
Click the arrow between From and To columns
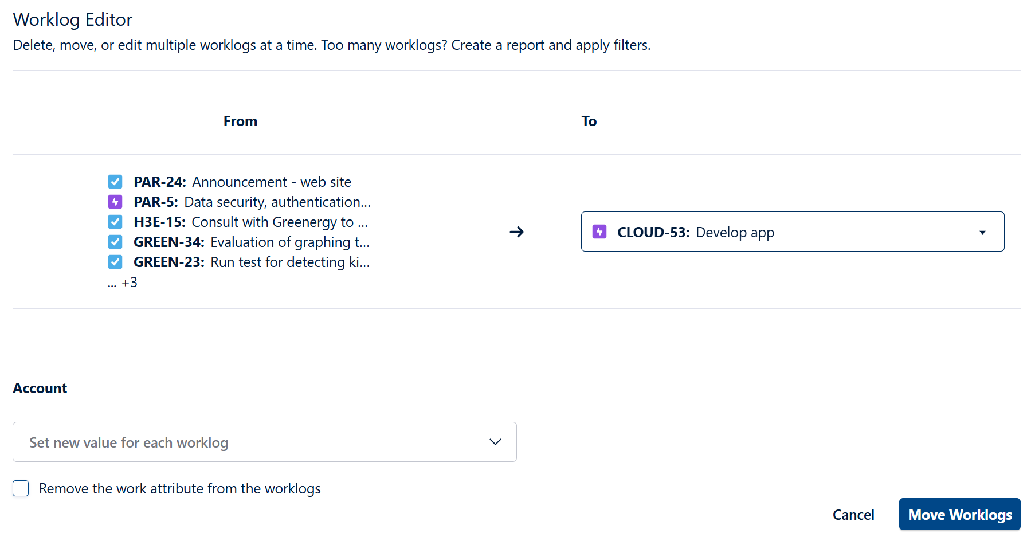(517, 232)
